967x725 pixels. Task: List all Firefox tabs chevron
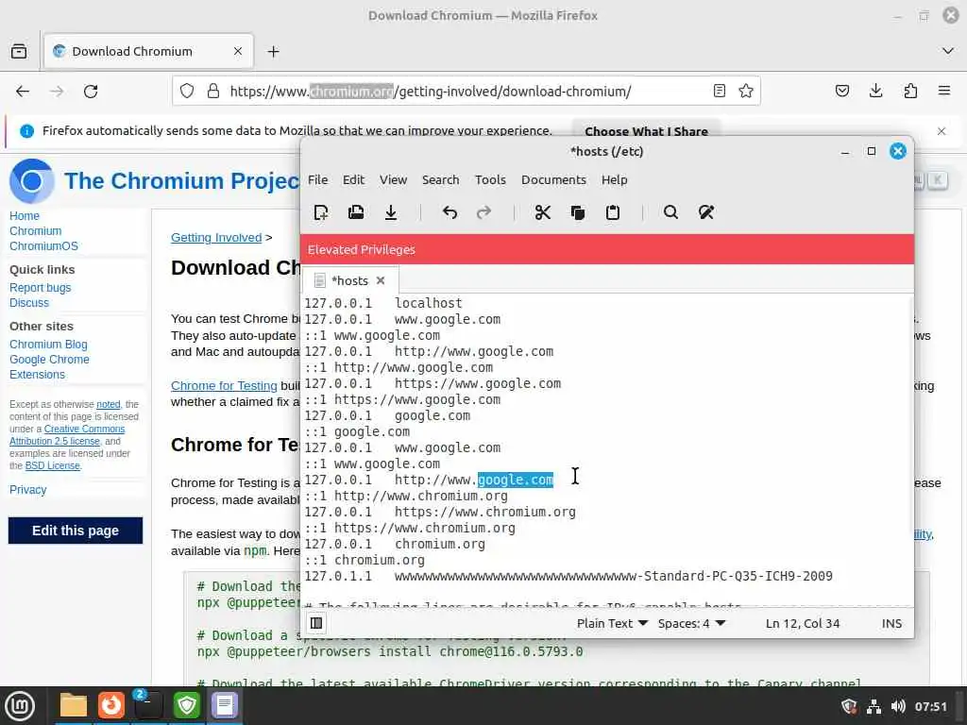point(948,51)
